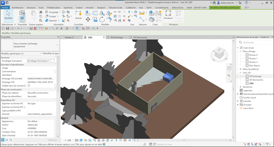
Task: Toggle the 'Visible dans les nomencl...' checkbox
Action: pyautogui.click(x=29, y=86)
